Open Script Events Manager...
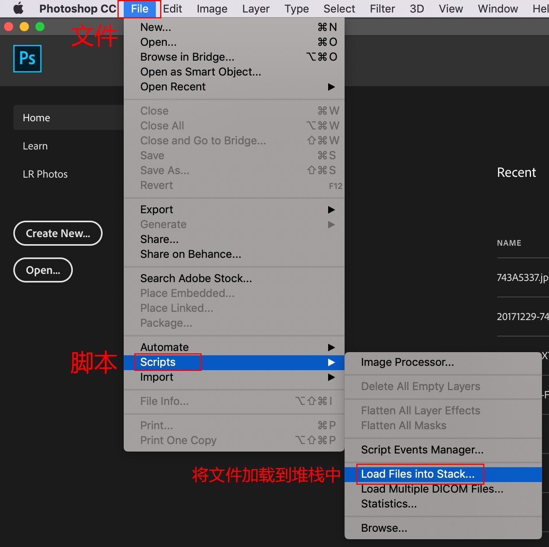 point(443,450)
